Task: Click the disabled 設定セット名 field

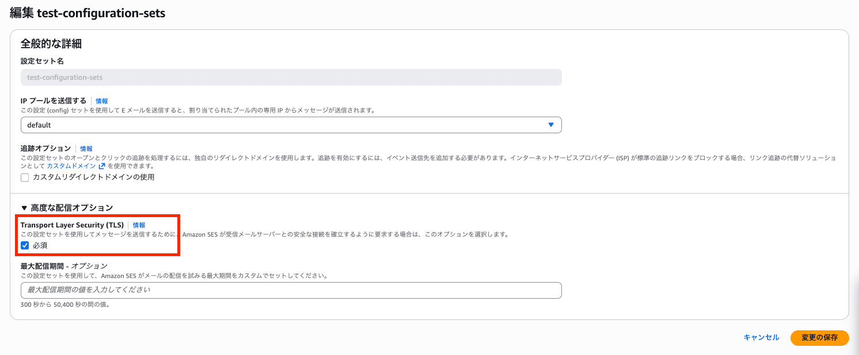Action: point(291,77)
